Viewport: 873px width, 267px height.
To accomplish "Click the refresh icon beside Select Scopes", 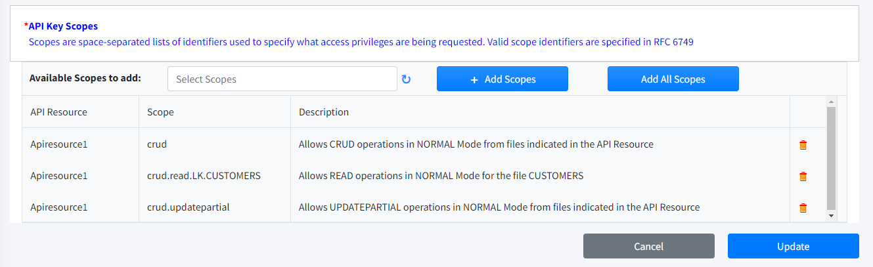I will click(406, 79).
